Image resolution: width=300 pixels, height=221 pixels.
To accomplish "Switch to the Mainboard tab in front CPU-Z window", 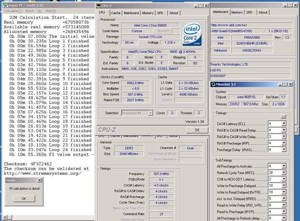I will click(x=131, y=13).
